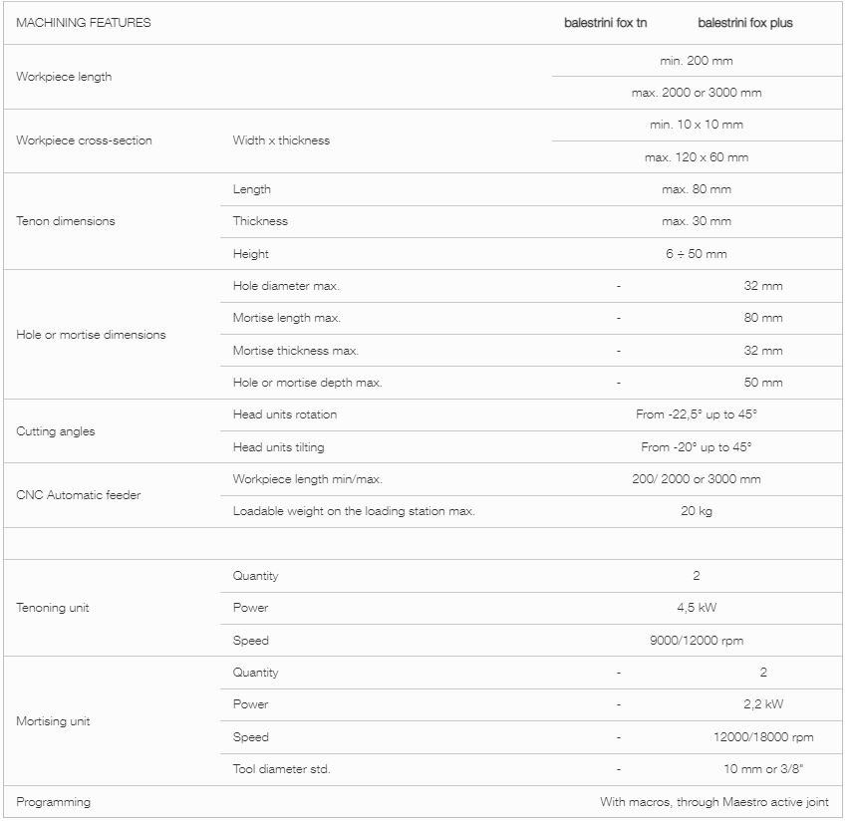Screen dimensions: 851x823
Task: Click the CNC Automatic feeder row label
Action: pyautogui.click(x=78, y=495)
